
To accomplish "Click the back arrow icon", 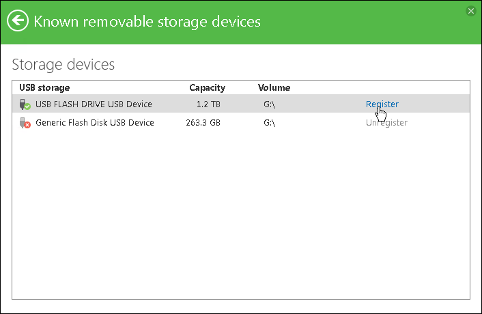I will click(18, 21).
